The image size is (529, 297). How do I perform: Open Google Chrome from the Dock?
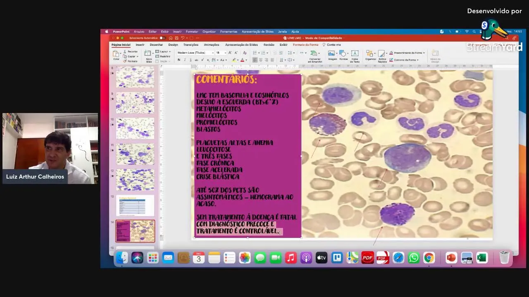click(x=429, y=258)
